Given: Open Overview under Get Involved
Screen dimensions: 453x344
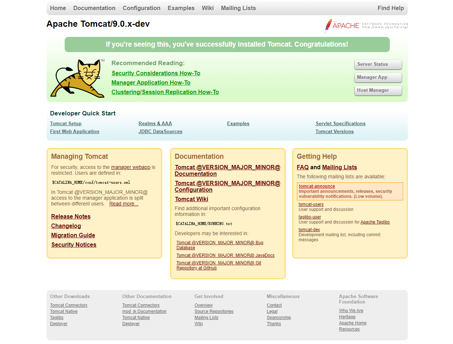Looking at the screenshot, I should pyautogui.click(x=204, y=305).
